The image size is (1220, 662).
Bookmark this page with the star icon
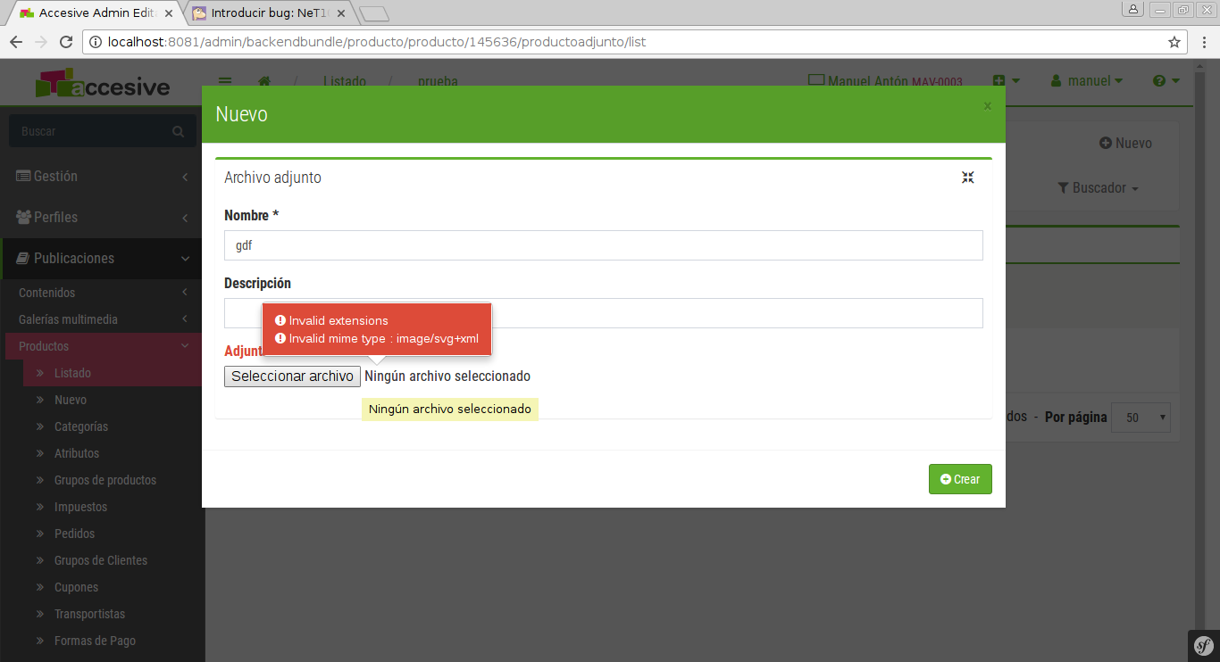pos(1174,42)
